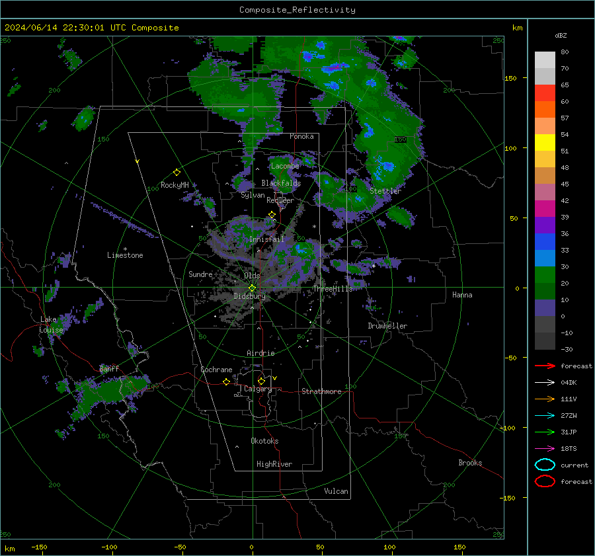Click the Hanna town label
Viewport: 595px width, 556px height.
(462, 295)
